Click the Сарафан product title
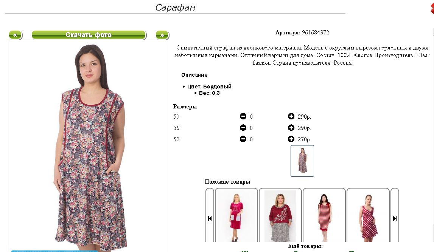The height and width of the screenshot is (252, 434). [x=175, y=8]
